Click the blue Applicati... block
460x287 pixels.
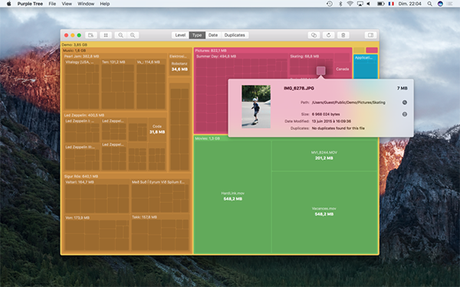pyautogui.click(x=366, y=67)
